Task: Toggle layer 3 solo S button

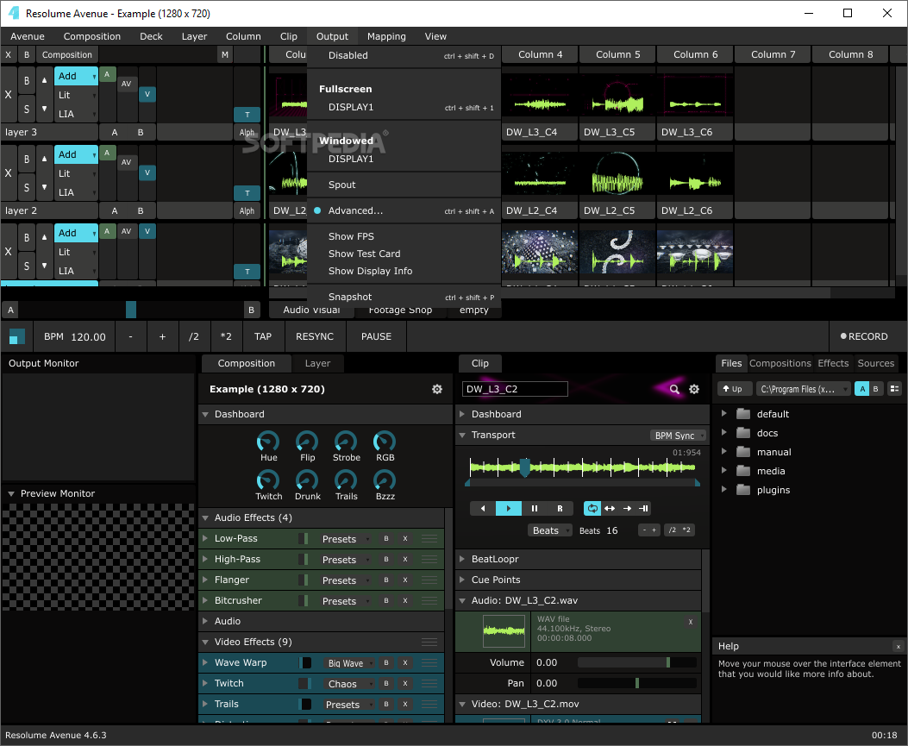Action: 27,109
